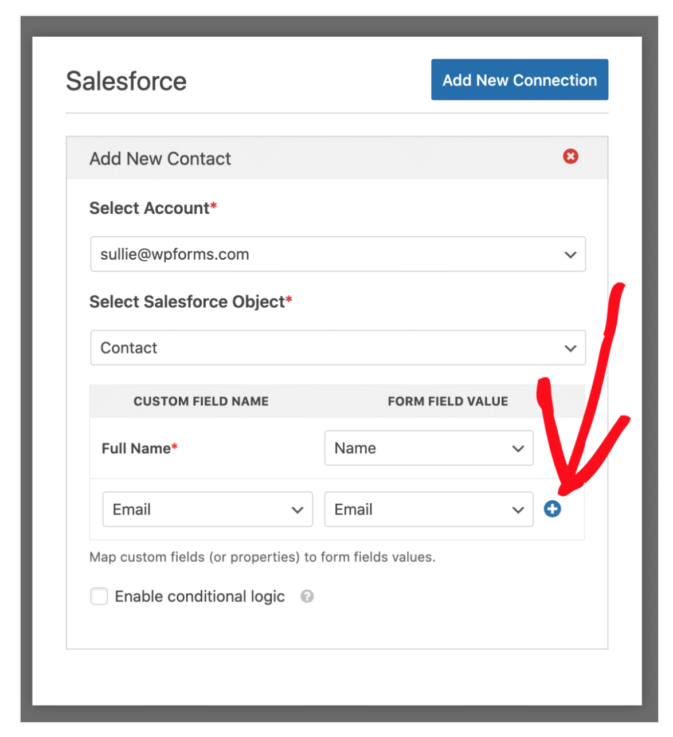The image size is (673, 737).
Task: Click the 'Map custom fields' help text
Action: tap(263, 557)
